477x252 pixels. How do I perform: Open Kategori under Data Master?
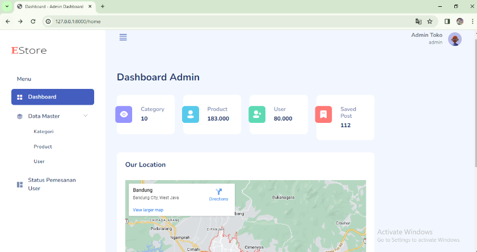44,131
